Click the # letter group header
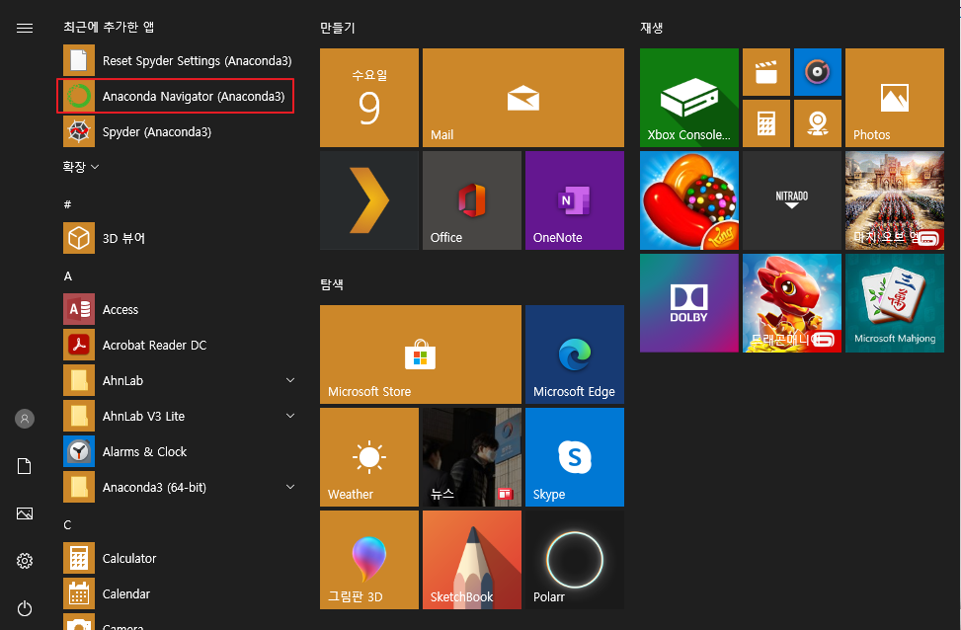961x630 pixels. 67,204
